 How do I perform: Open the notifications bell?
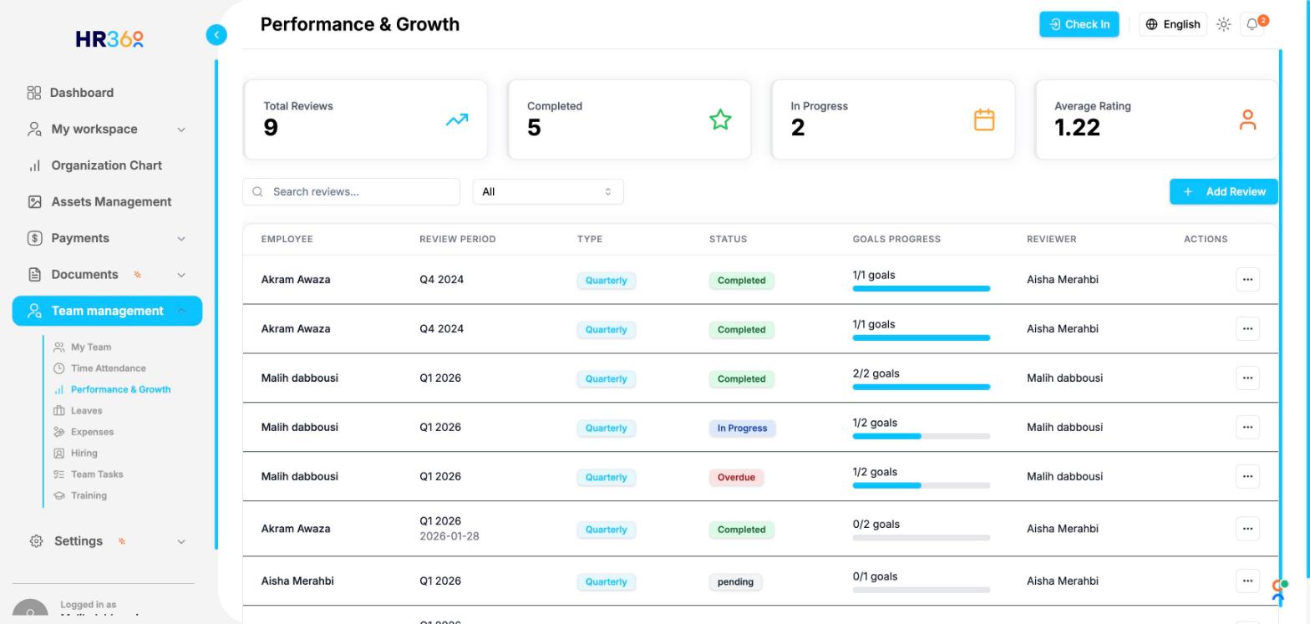tap(1252, 24)
